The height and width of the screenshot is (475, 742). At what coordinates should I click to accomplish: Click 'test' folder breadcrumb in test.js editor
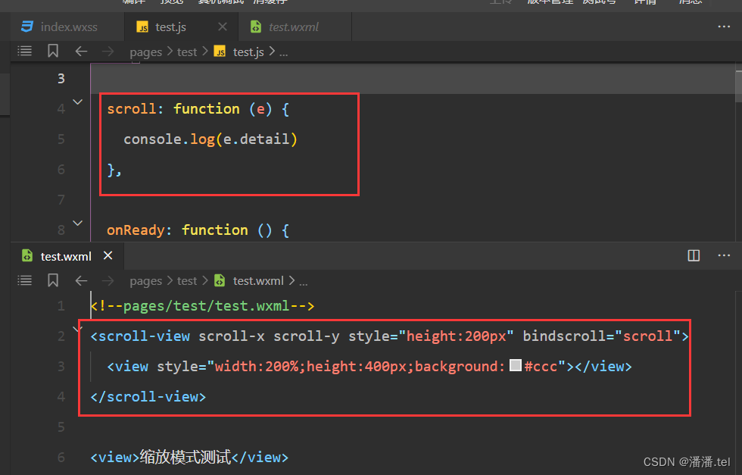click(x=187, y=52)
